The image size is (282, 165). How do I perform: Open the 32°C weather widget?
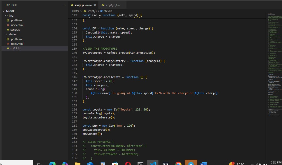click(x=237, y=163)
